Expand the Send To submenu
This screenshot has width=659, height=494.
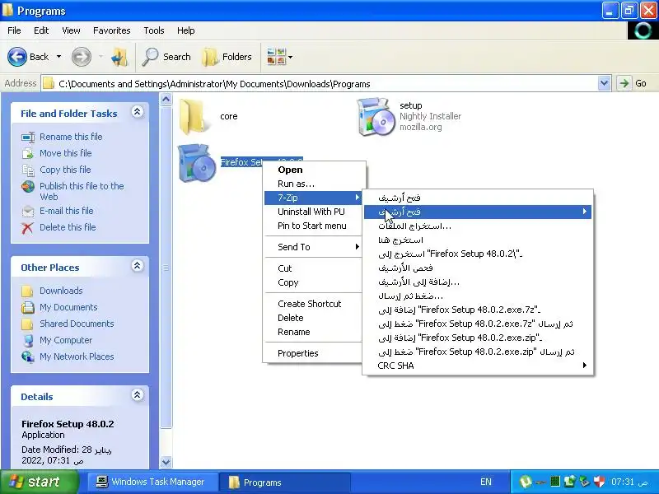coord(313,247)
